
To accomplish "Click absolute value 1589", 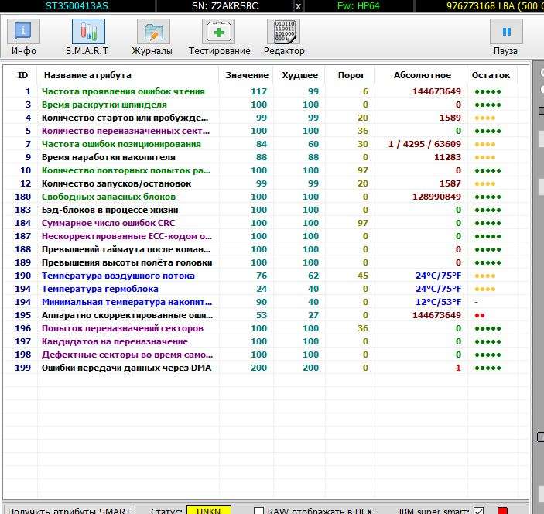I will 450,118.
